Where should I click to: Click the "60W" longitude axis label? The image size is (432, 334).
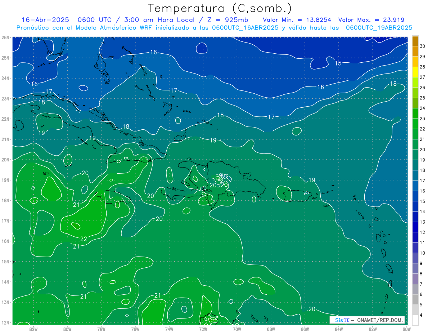click(x=406, y=329)
